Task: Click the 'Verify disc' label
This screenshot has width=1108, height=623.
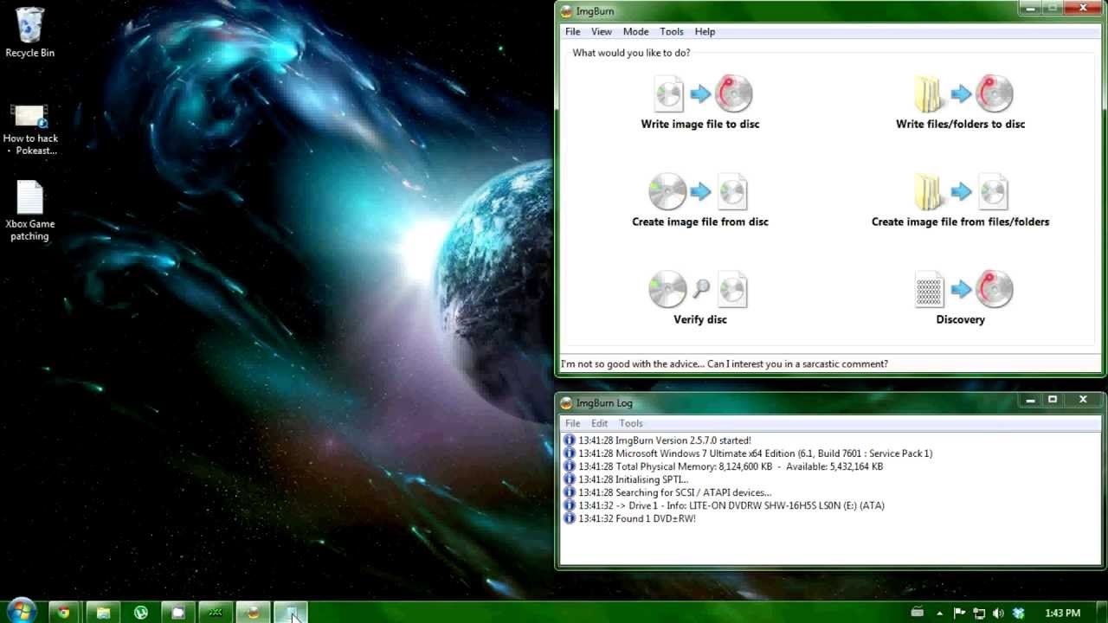Action: click(x=699, y=319)
